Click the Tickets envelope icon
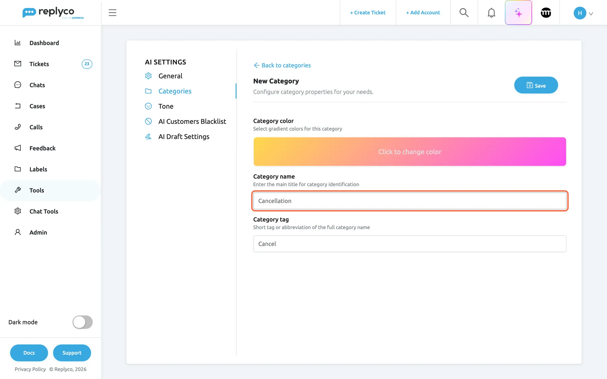This screenshot has width=607, height=379. pos(18,64)
